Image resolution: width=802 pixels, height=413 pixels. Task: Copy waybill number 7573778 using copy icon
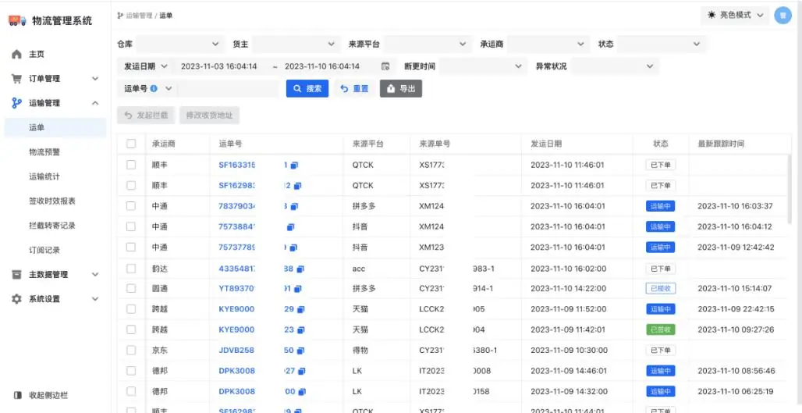293,247
